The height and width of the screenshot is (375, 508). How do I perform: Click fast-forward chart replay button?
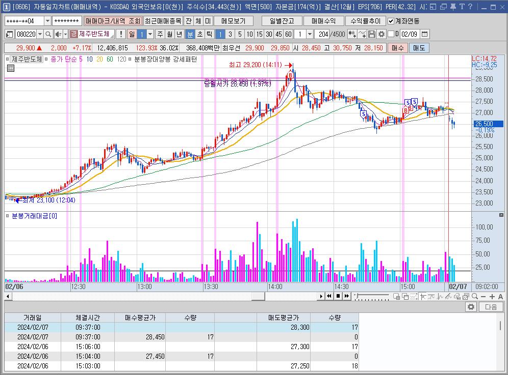347,296
